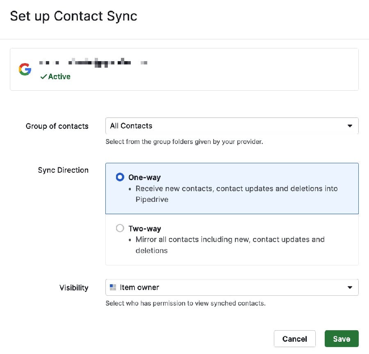Click the dropdown arrow on Group of contacts

click(x=350, y=126)
